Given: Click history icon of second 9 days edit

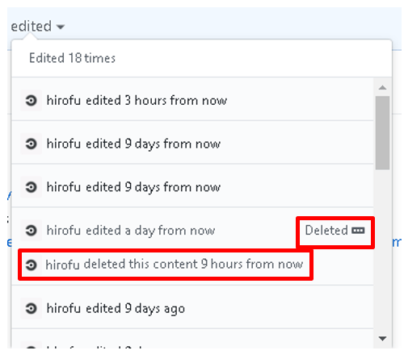Looking at the screenshot, I should click(32, 187).
